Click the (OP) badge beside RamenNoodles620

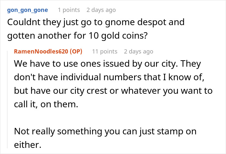[77, 51]
